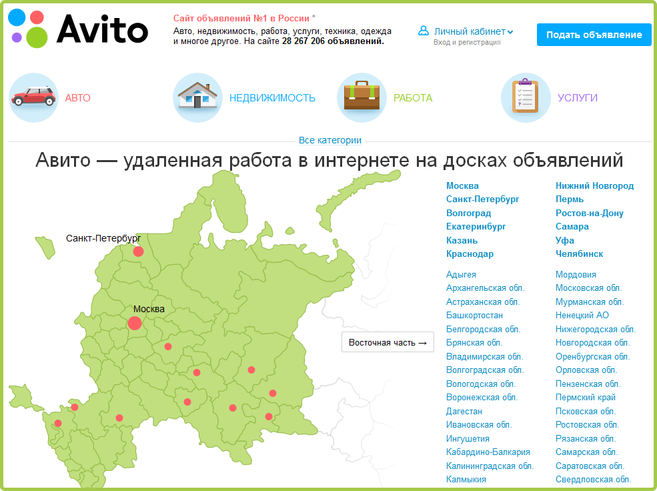
Task: Open the clipboard Услуги icon
Action: point(526,98)
